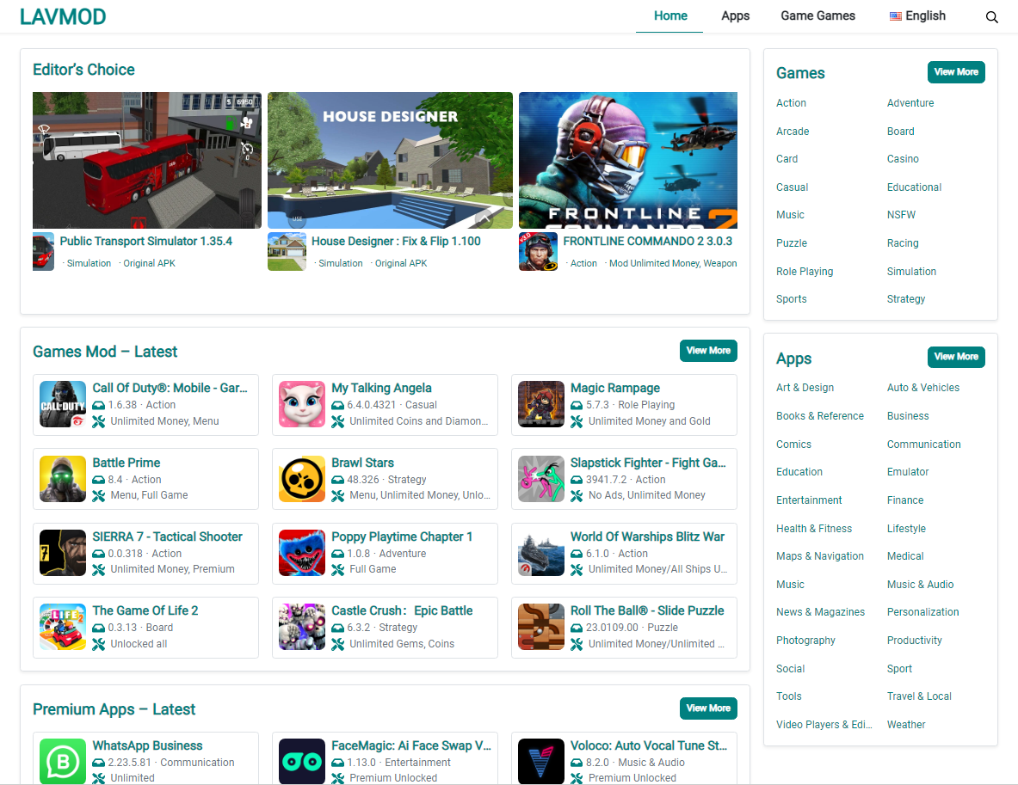1018x785 pixels.
Task: Open the Photography apps category
Action: (x=805, y=641)
